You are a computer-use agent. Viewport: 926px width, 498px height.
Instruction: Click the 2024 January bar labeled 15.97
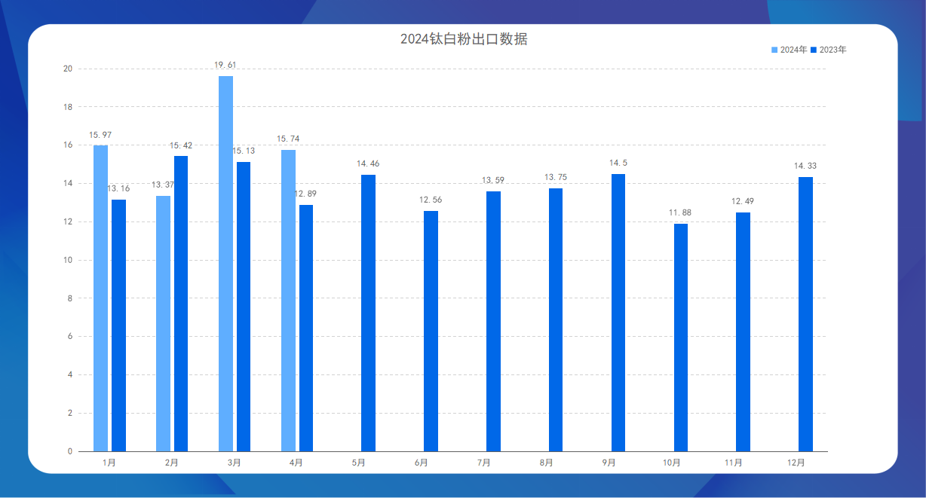100,298
